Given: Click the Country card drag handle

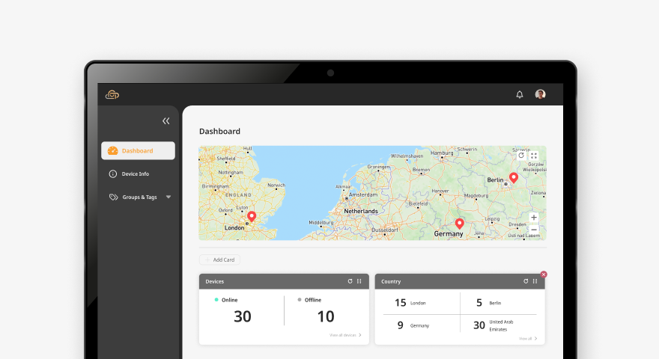Looking at the screenshot, I should point(535,281).
